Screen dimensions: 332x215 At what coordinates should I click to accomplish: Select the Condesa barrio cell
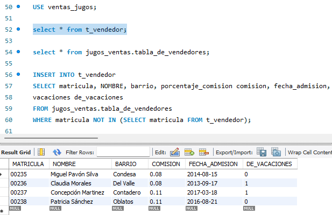130,174
